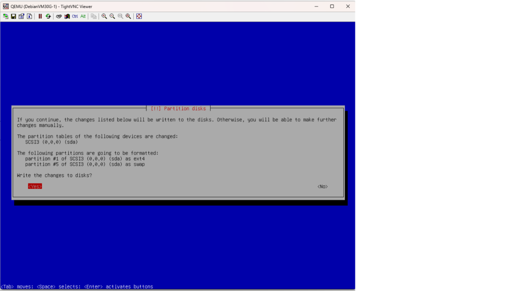Maximize the TightVNC Viewer window
This screenshot has height=291, width=517.
(332, 6)
